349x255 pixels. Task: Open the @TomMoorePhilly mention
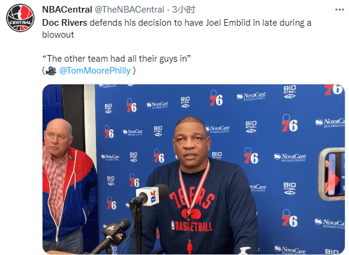(95, 71)
